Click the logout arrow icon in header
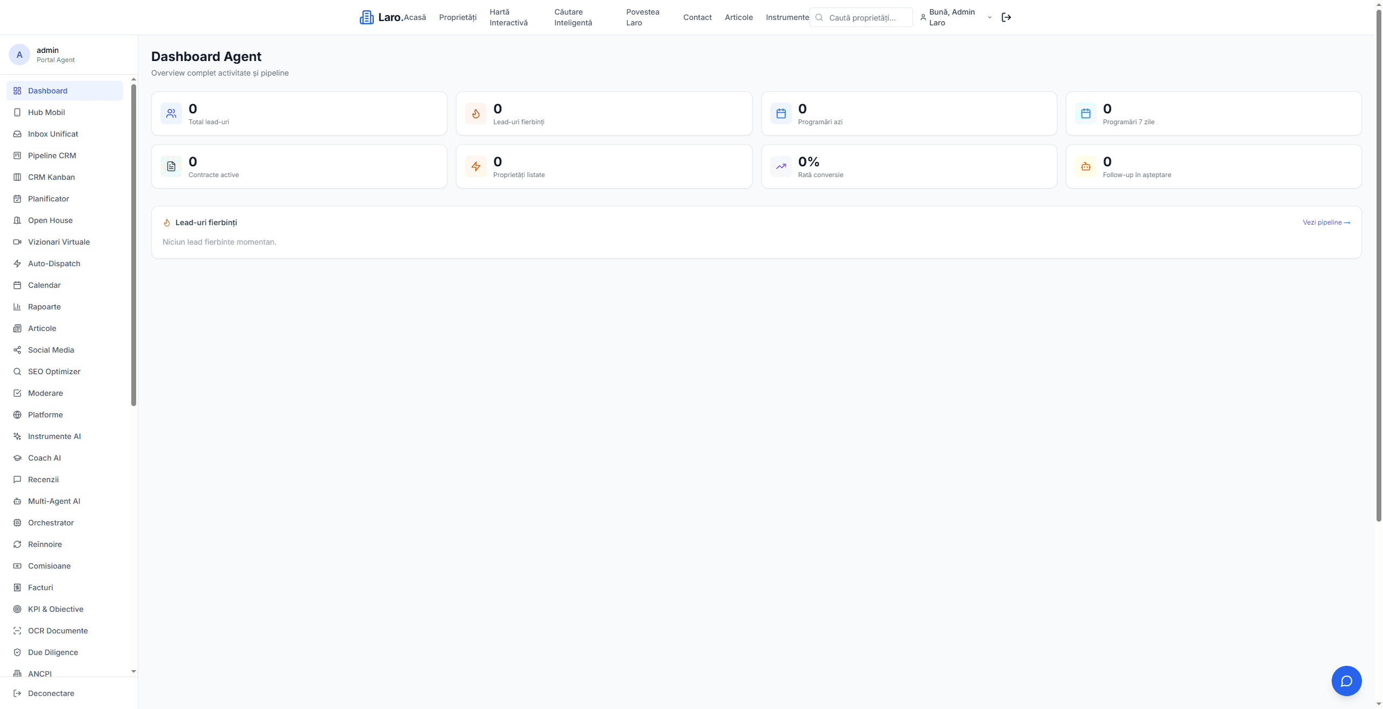The image size is (1383, 709). [1006, 17]
